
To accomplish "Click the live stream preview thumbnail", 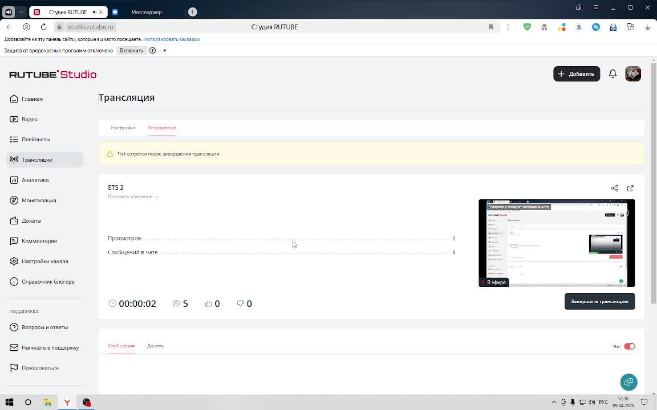I will click(557, 243).
